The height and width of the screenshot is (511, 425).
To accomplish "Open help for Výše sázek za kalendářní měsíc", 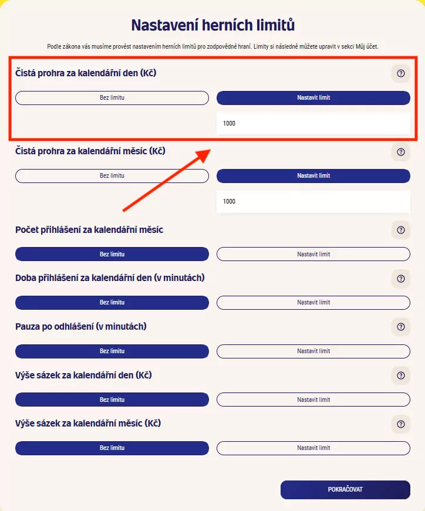I will [401, 424].
